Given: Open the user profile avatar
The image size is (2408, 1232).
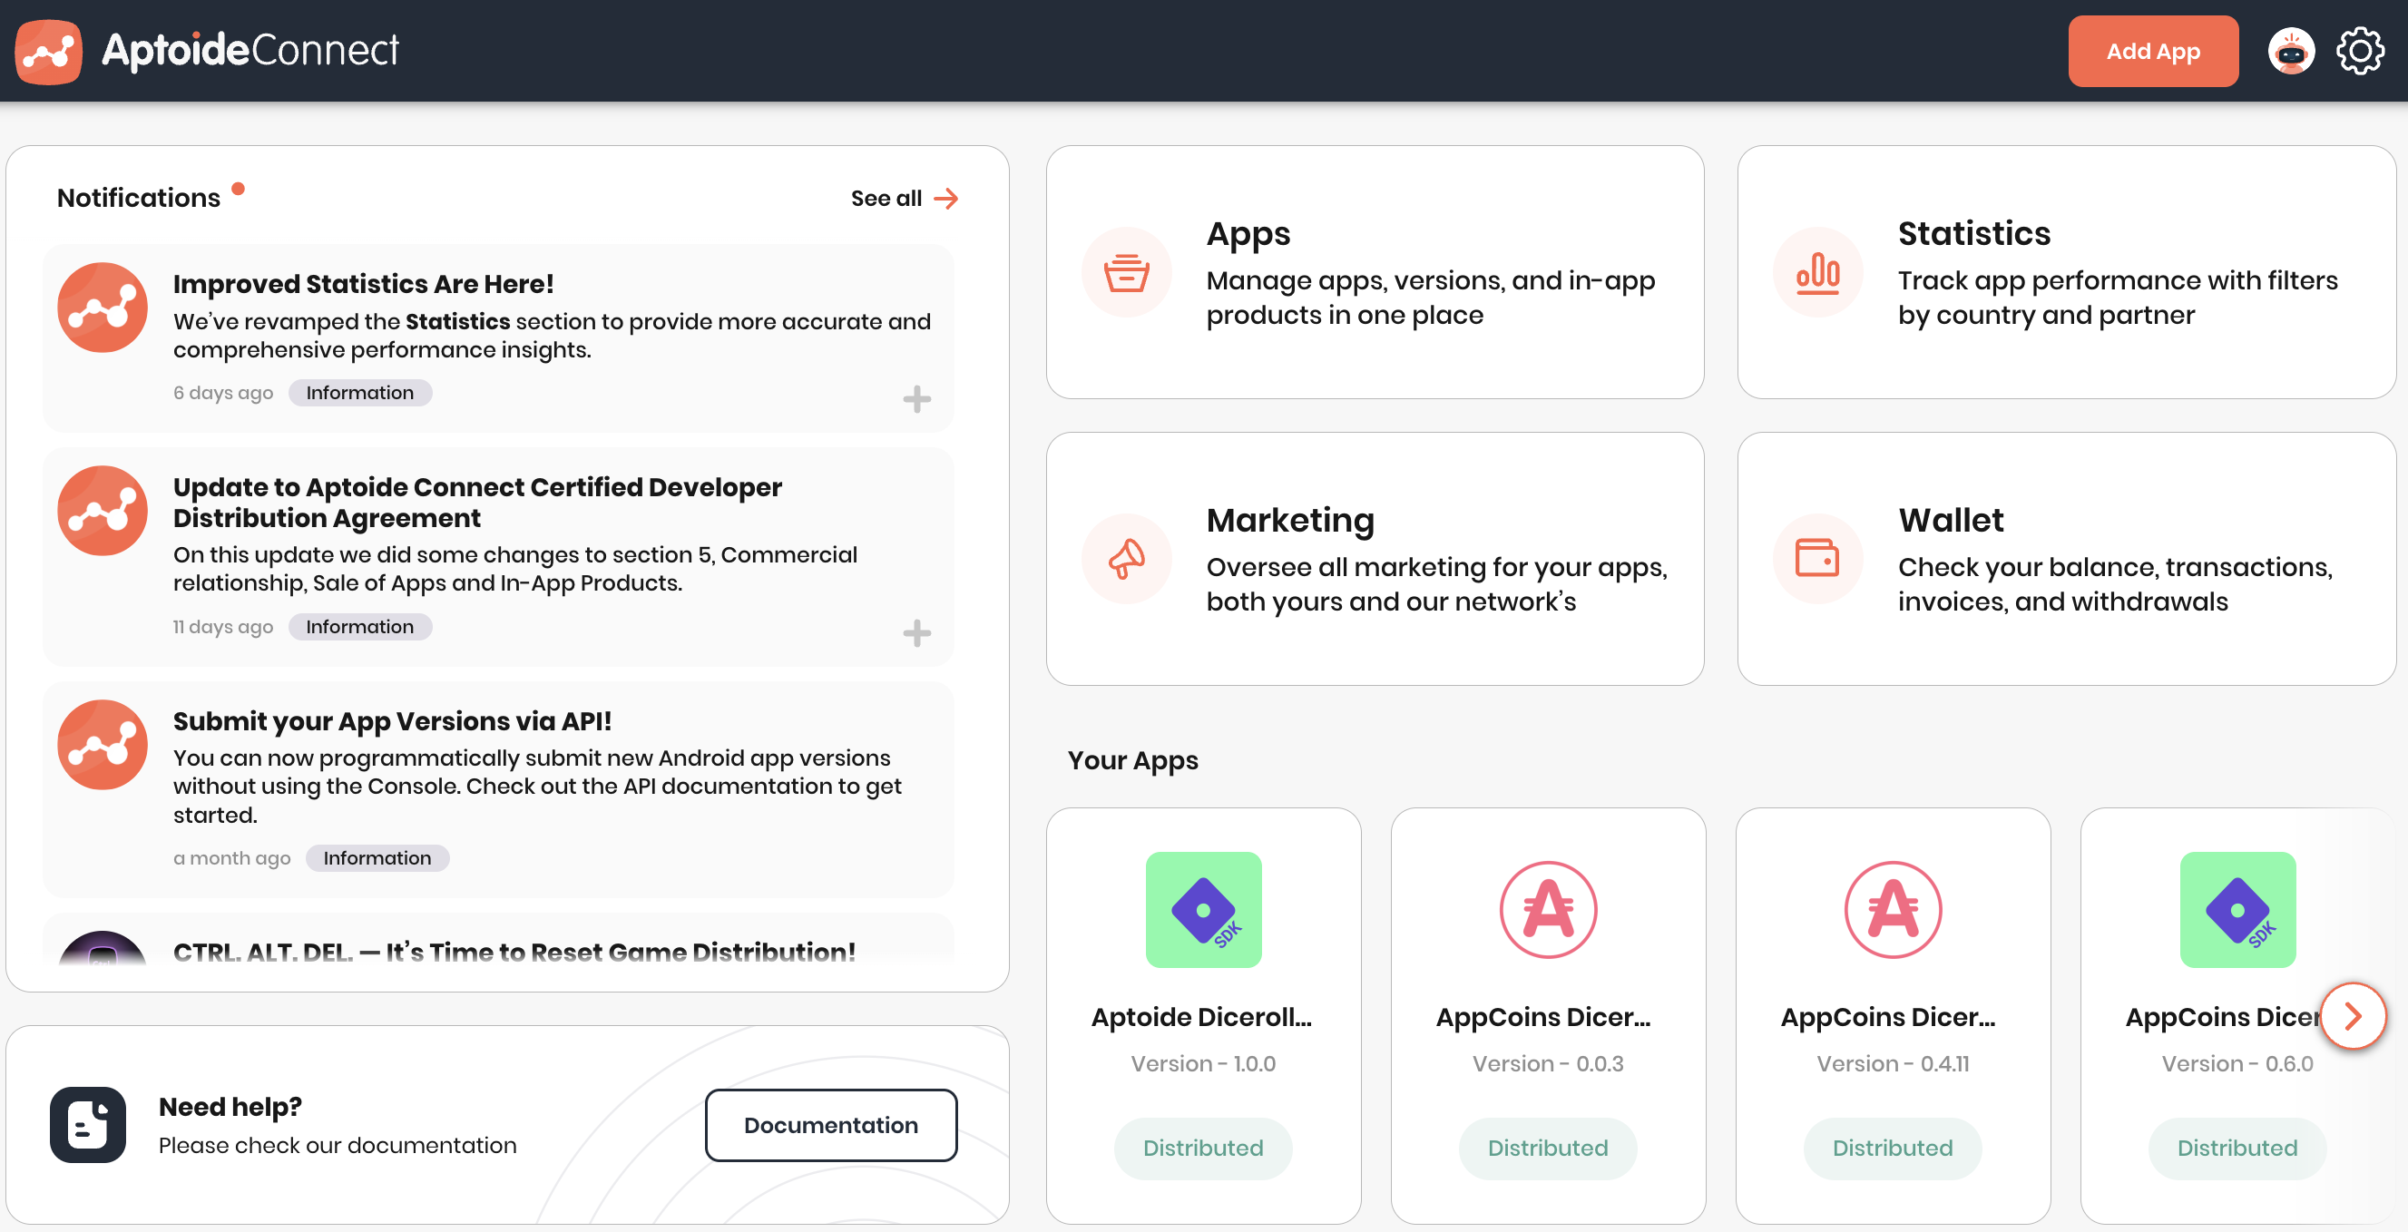Looking at the screenshot, I should coord(2290,52).
